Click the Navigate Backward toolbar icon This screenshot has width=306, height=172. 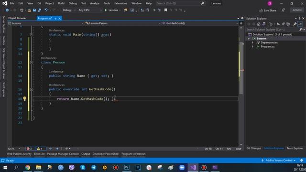pos(7,10)
